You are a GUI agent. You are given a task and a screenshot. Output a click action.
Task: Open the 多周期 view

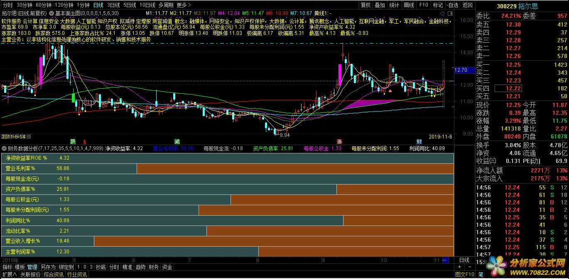166,5
